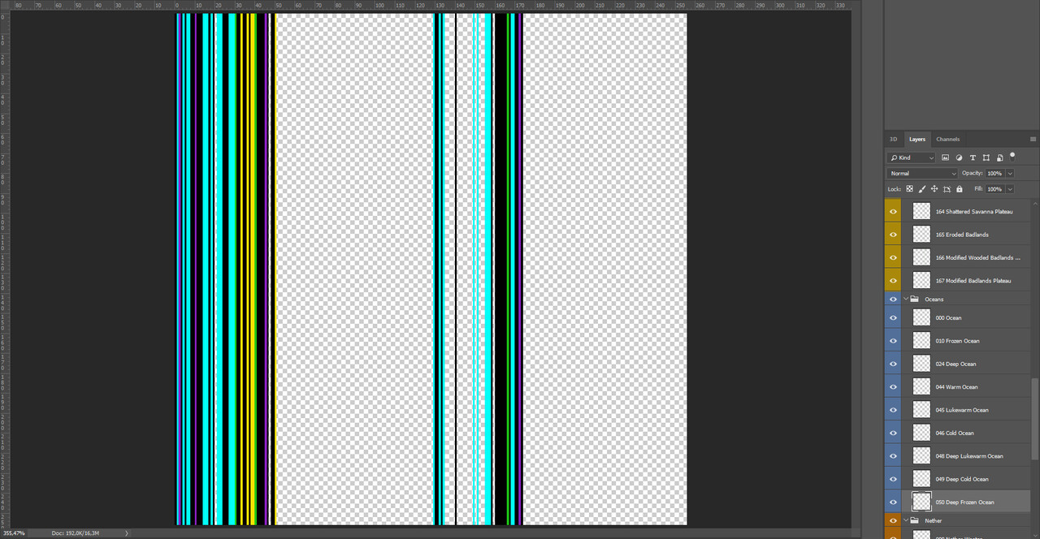Open the Layers panel menu
The height and width of the screenshot is (539, 1040).
[x=1033, y=139]
